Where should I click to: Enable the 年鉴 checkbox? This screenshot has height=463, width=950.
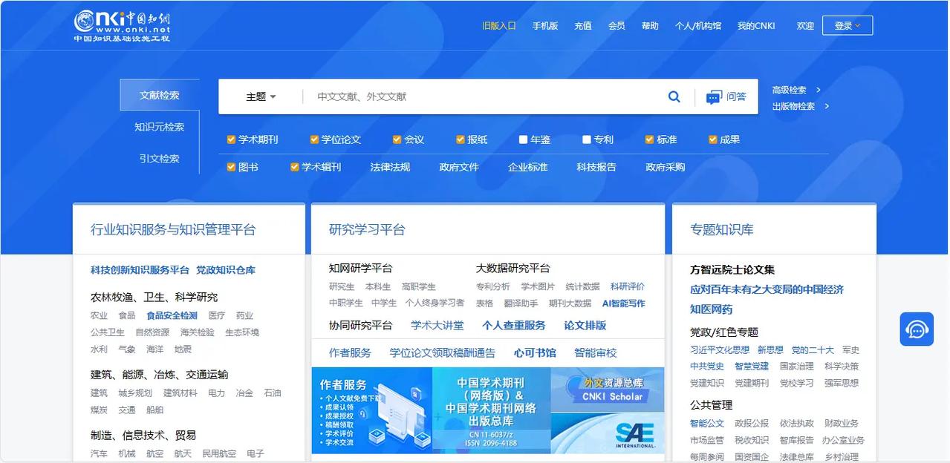click(x=522, y=139)
